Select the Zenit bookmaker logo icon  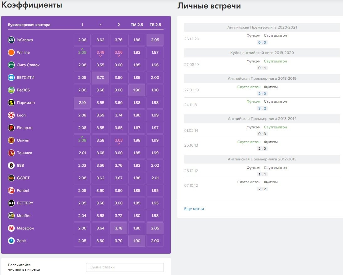[11, 241]
